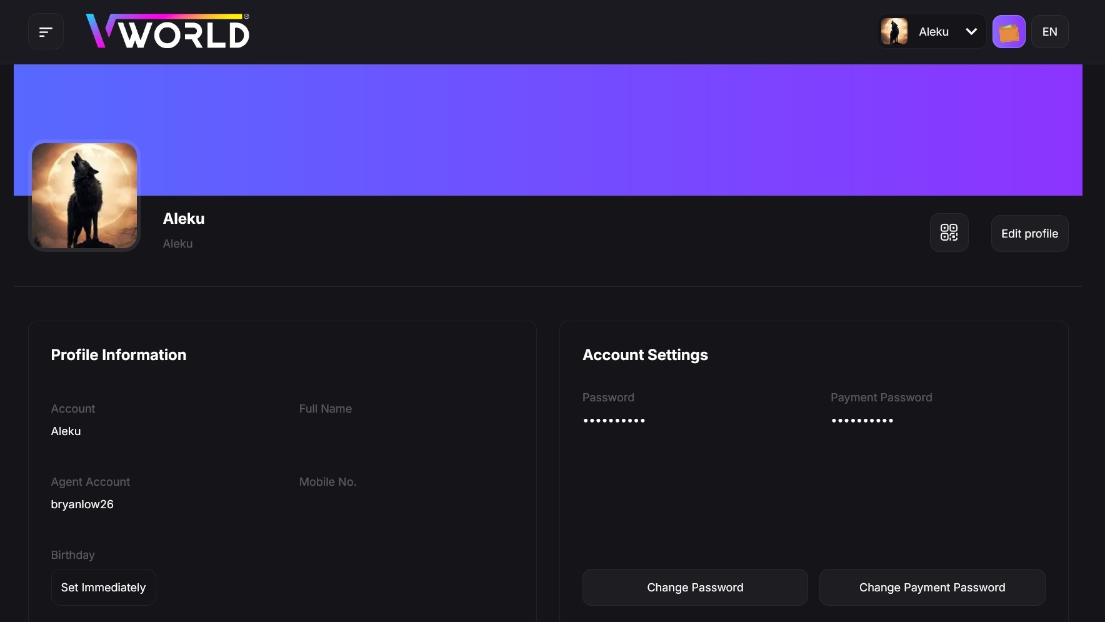This screenshot has height=622, width=1105.
Task: Click the Edit profile button
Action: pyautogui.click(x=1030, y=234)
